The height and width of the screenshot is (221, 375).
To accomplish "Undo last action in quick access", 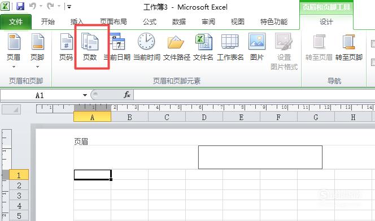I will click(x=33, y=6).
